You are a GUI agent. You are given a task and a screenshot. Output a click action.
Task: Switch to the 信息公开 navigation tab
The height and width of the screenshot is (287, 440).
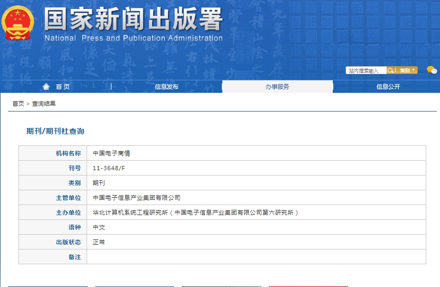[x=388, y=87]
